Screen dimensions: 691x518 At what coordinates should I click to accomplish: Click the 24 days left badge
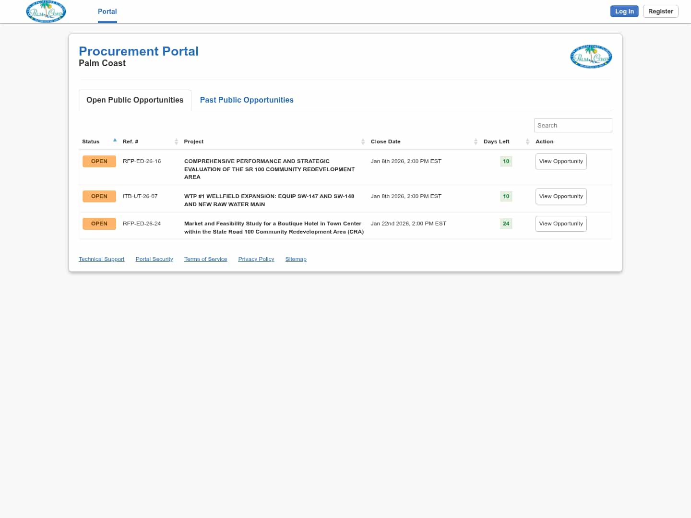506,224
